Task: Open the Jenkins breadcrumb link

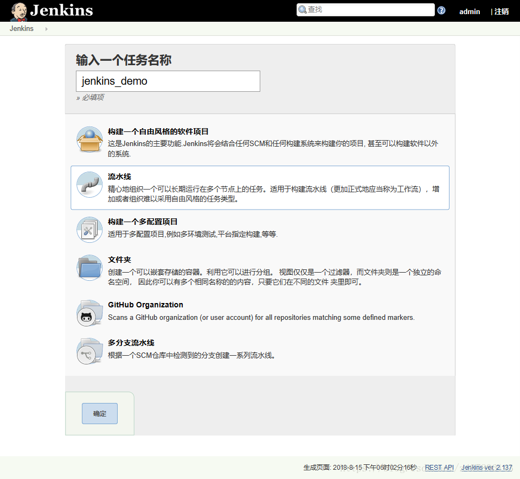Action: [x=22, y=29]
